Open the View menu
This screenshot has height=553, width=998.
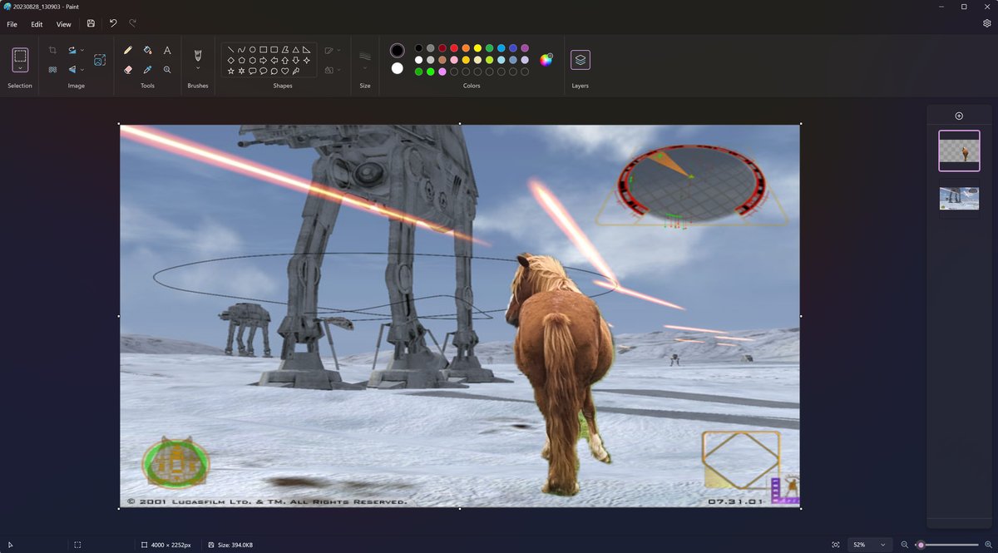point(63,24)
